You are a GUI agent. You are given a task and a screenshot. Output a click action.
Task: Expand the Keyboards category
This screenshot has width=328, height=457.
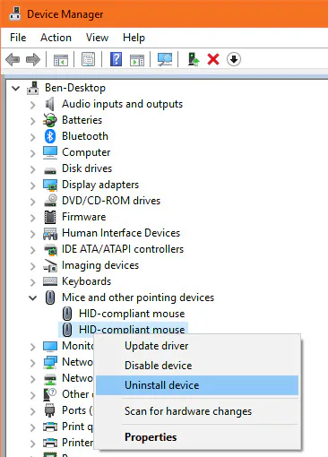tap(33, 282)
